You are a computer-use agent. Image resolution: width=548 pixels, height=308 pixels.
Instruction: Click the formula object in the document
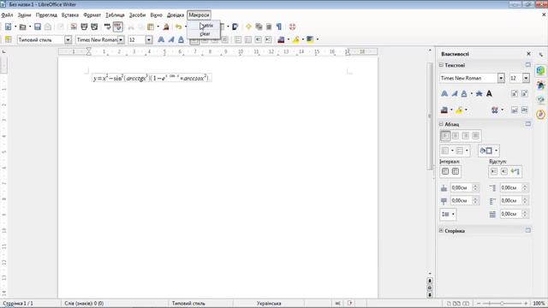(152, 78)
